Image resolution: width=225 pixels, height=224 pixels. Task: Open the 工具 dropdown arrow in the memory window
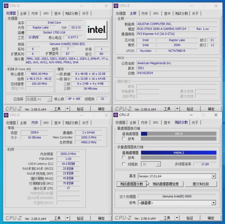coord(67,218)
